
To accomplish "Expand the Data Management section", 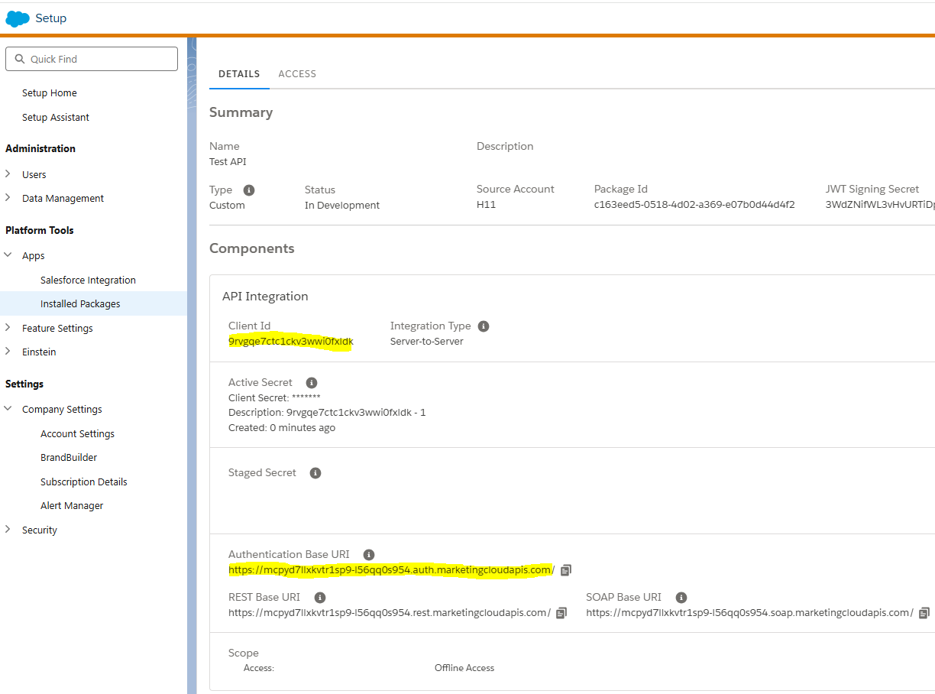I will [8, 198].
